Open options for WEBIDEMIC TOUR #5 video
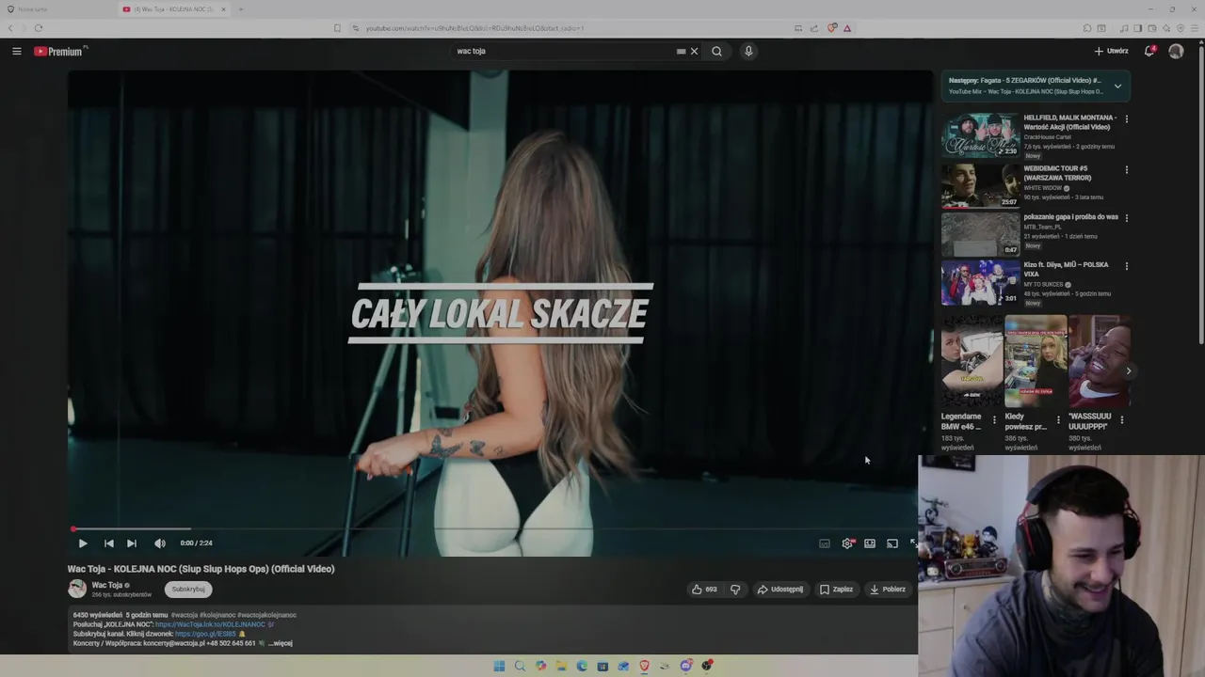The width and height of the screenshot is (1205, 677). 1126,170
